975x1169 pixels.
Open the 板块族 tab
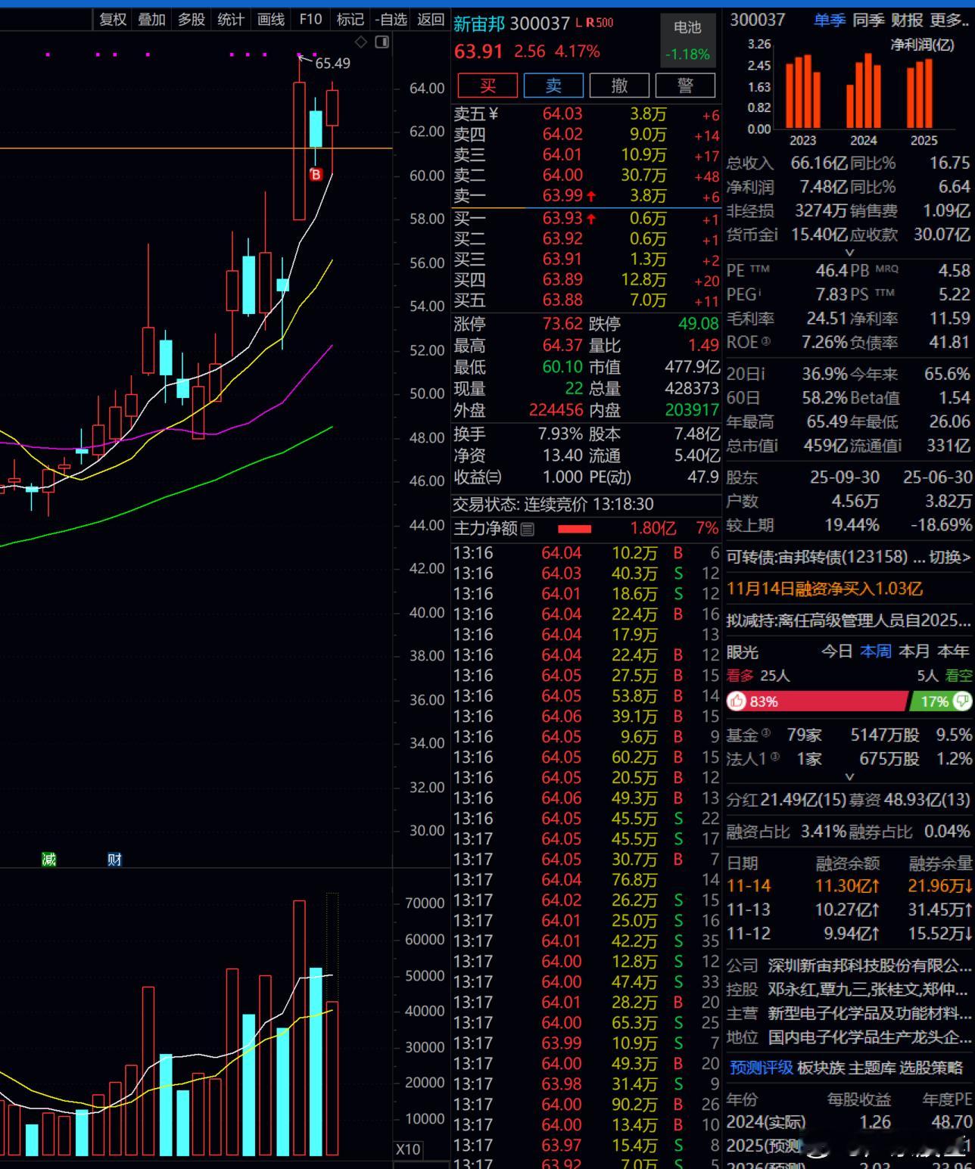click(x=821, y=1068)
